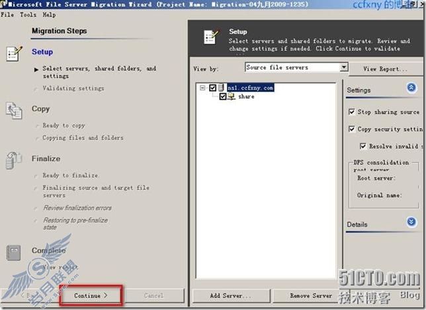Toggle the ns1.ccfxny.com server checkbox
The height and width of the screenshot is (310, 426).
213,88
